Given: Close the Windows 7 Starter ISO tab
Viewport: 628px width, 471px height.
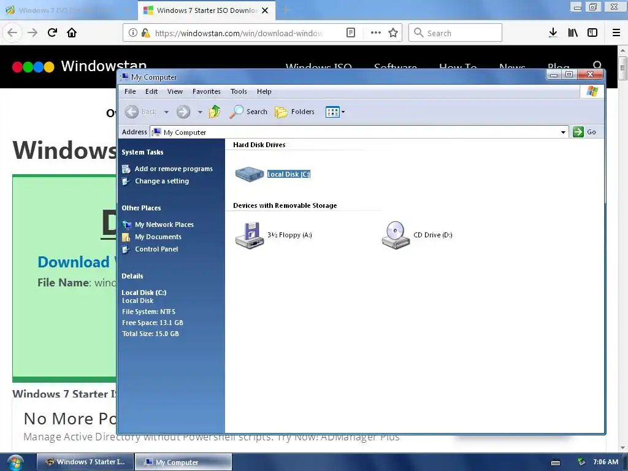Looking at the screenshot, I should coord(265,10).
